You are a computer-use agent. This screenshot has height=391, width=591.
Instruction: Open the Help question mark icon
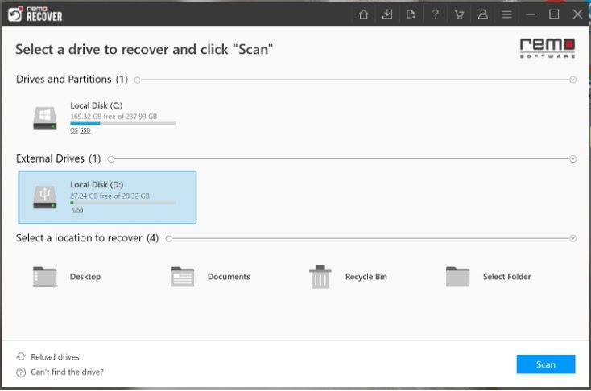click(435, 14)
